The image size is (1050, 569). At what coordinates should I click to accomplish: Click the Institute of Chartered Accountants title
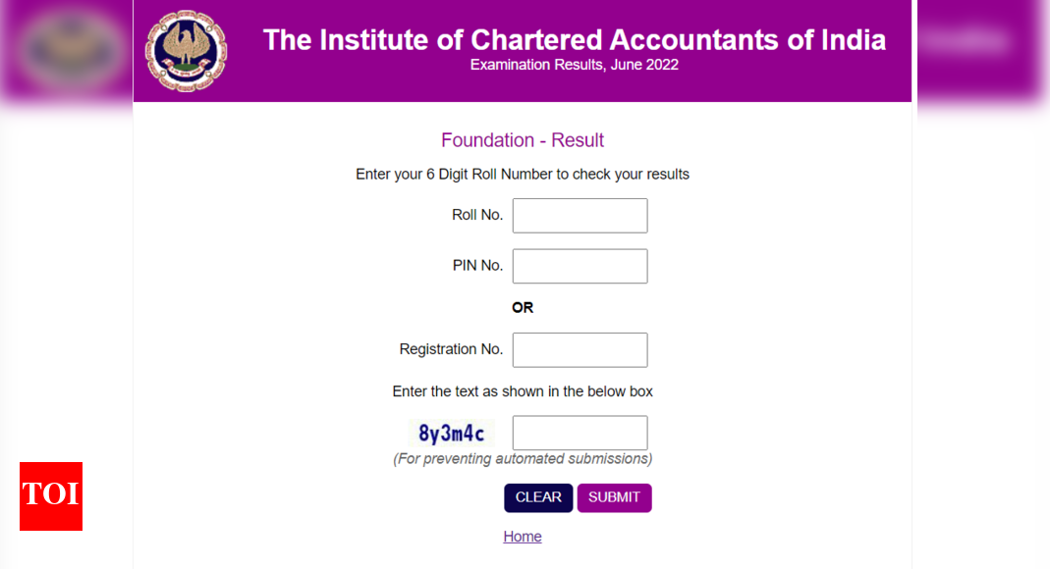(x=575, y=39)
